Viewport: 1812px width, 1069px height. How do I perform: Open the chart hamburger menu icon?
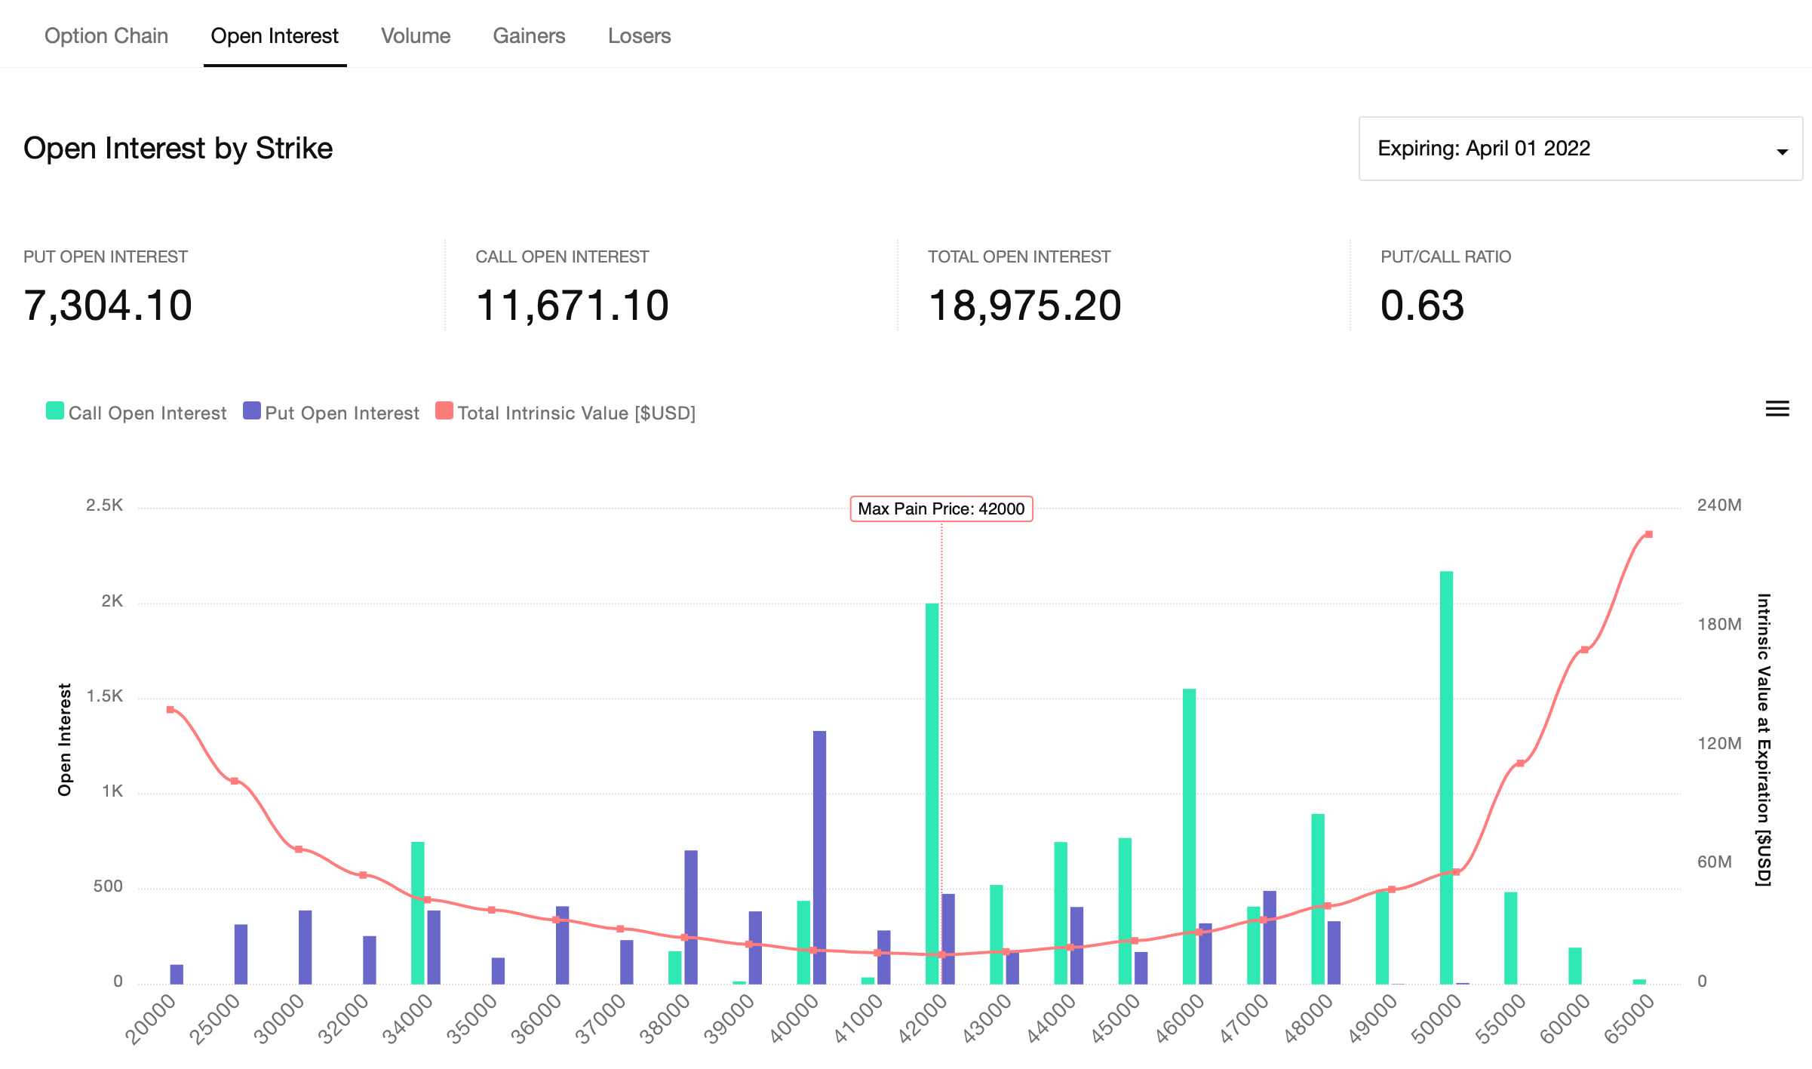coord(1777,409)
